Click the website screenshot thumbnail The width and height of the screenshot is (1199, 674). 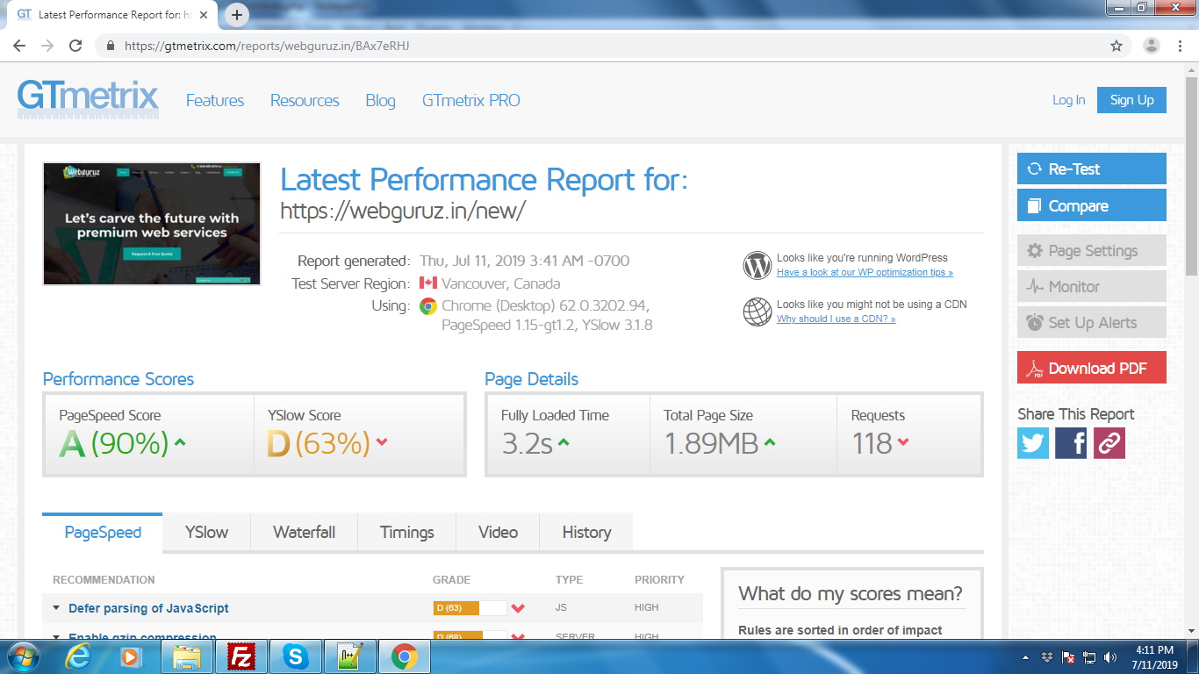coord(152,224)
